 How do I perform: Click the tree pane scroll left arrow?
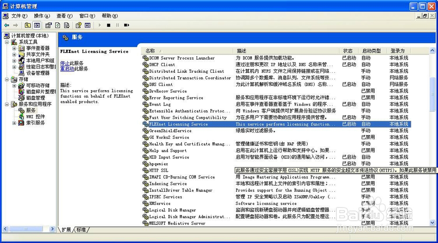pos(5,229)
